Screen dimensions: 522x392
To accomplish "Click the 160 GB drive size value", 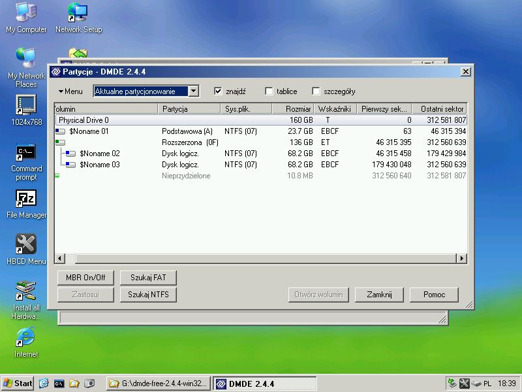I will click(x=301, y=120).
